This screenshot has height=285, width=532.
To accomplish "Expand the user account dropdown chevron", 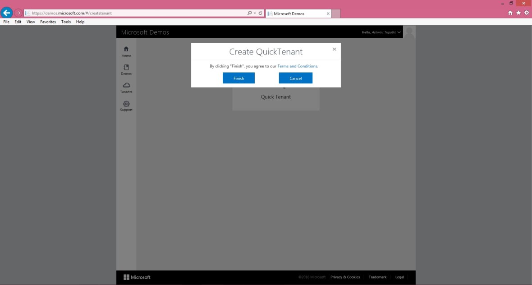I will [x=399, y=32].
